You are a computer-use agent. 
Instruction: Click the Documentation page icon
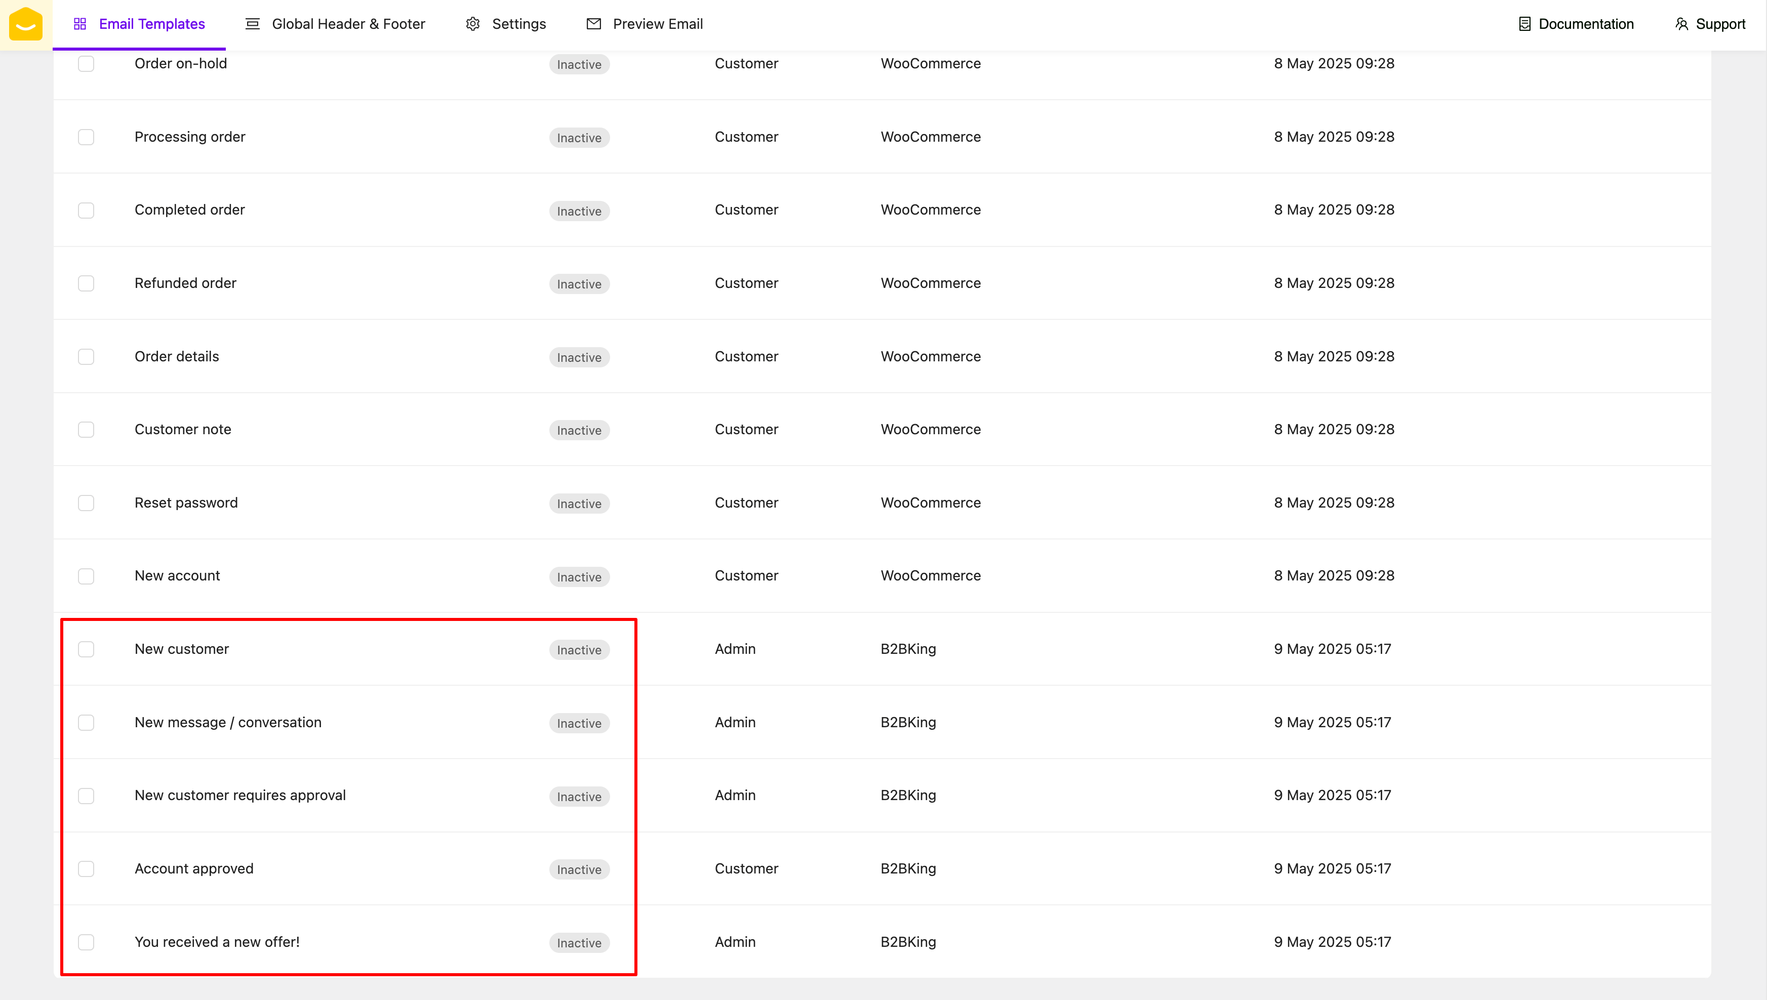1524,24
